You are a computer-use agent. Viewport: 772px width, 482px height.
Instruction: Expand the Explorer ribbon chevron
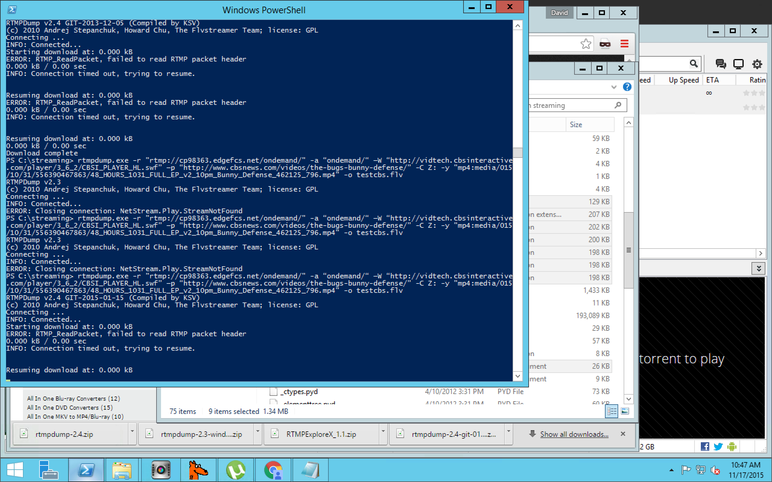[614, 87]
